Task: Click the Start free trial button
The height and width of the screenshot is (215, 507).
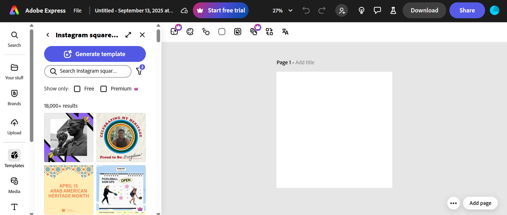Action: click(221, 10)
